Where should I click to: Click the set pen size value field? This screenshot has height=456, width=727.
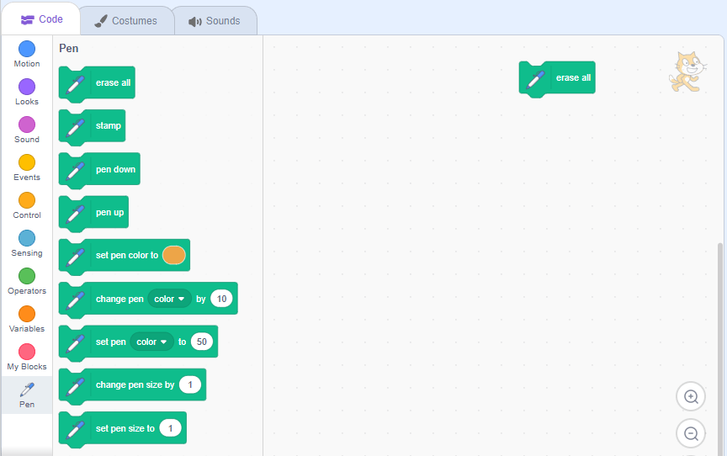[x=170, y=428]
